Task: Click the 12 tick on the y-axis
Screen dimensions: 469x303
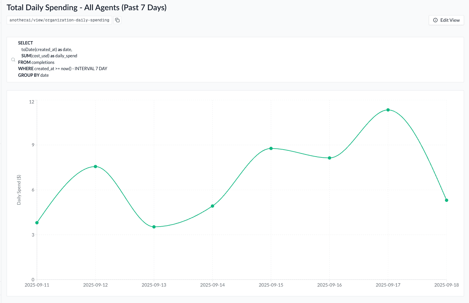Action: pyautogui.click(x=32, y=102)
